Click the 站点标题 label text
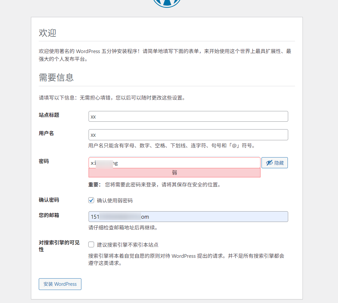338x303 pixels. click(x=49, y=115)
